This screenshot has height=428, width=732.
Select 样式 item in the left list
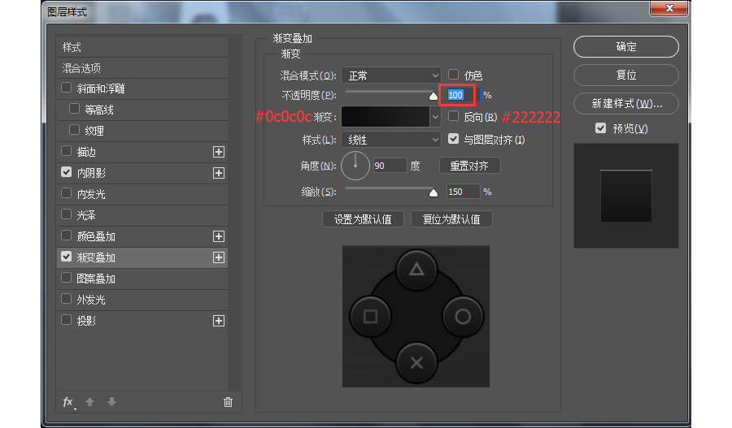(x=142, y=47)
